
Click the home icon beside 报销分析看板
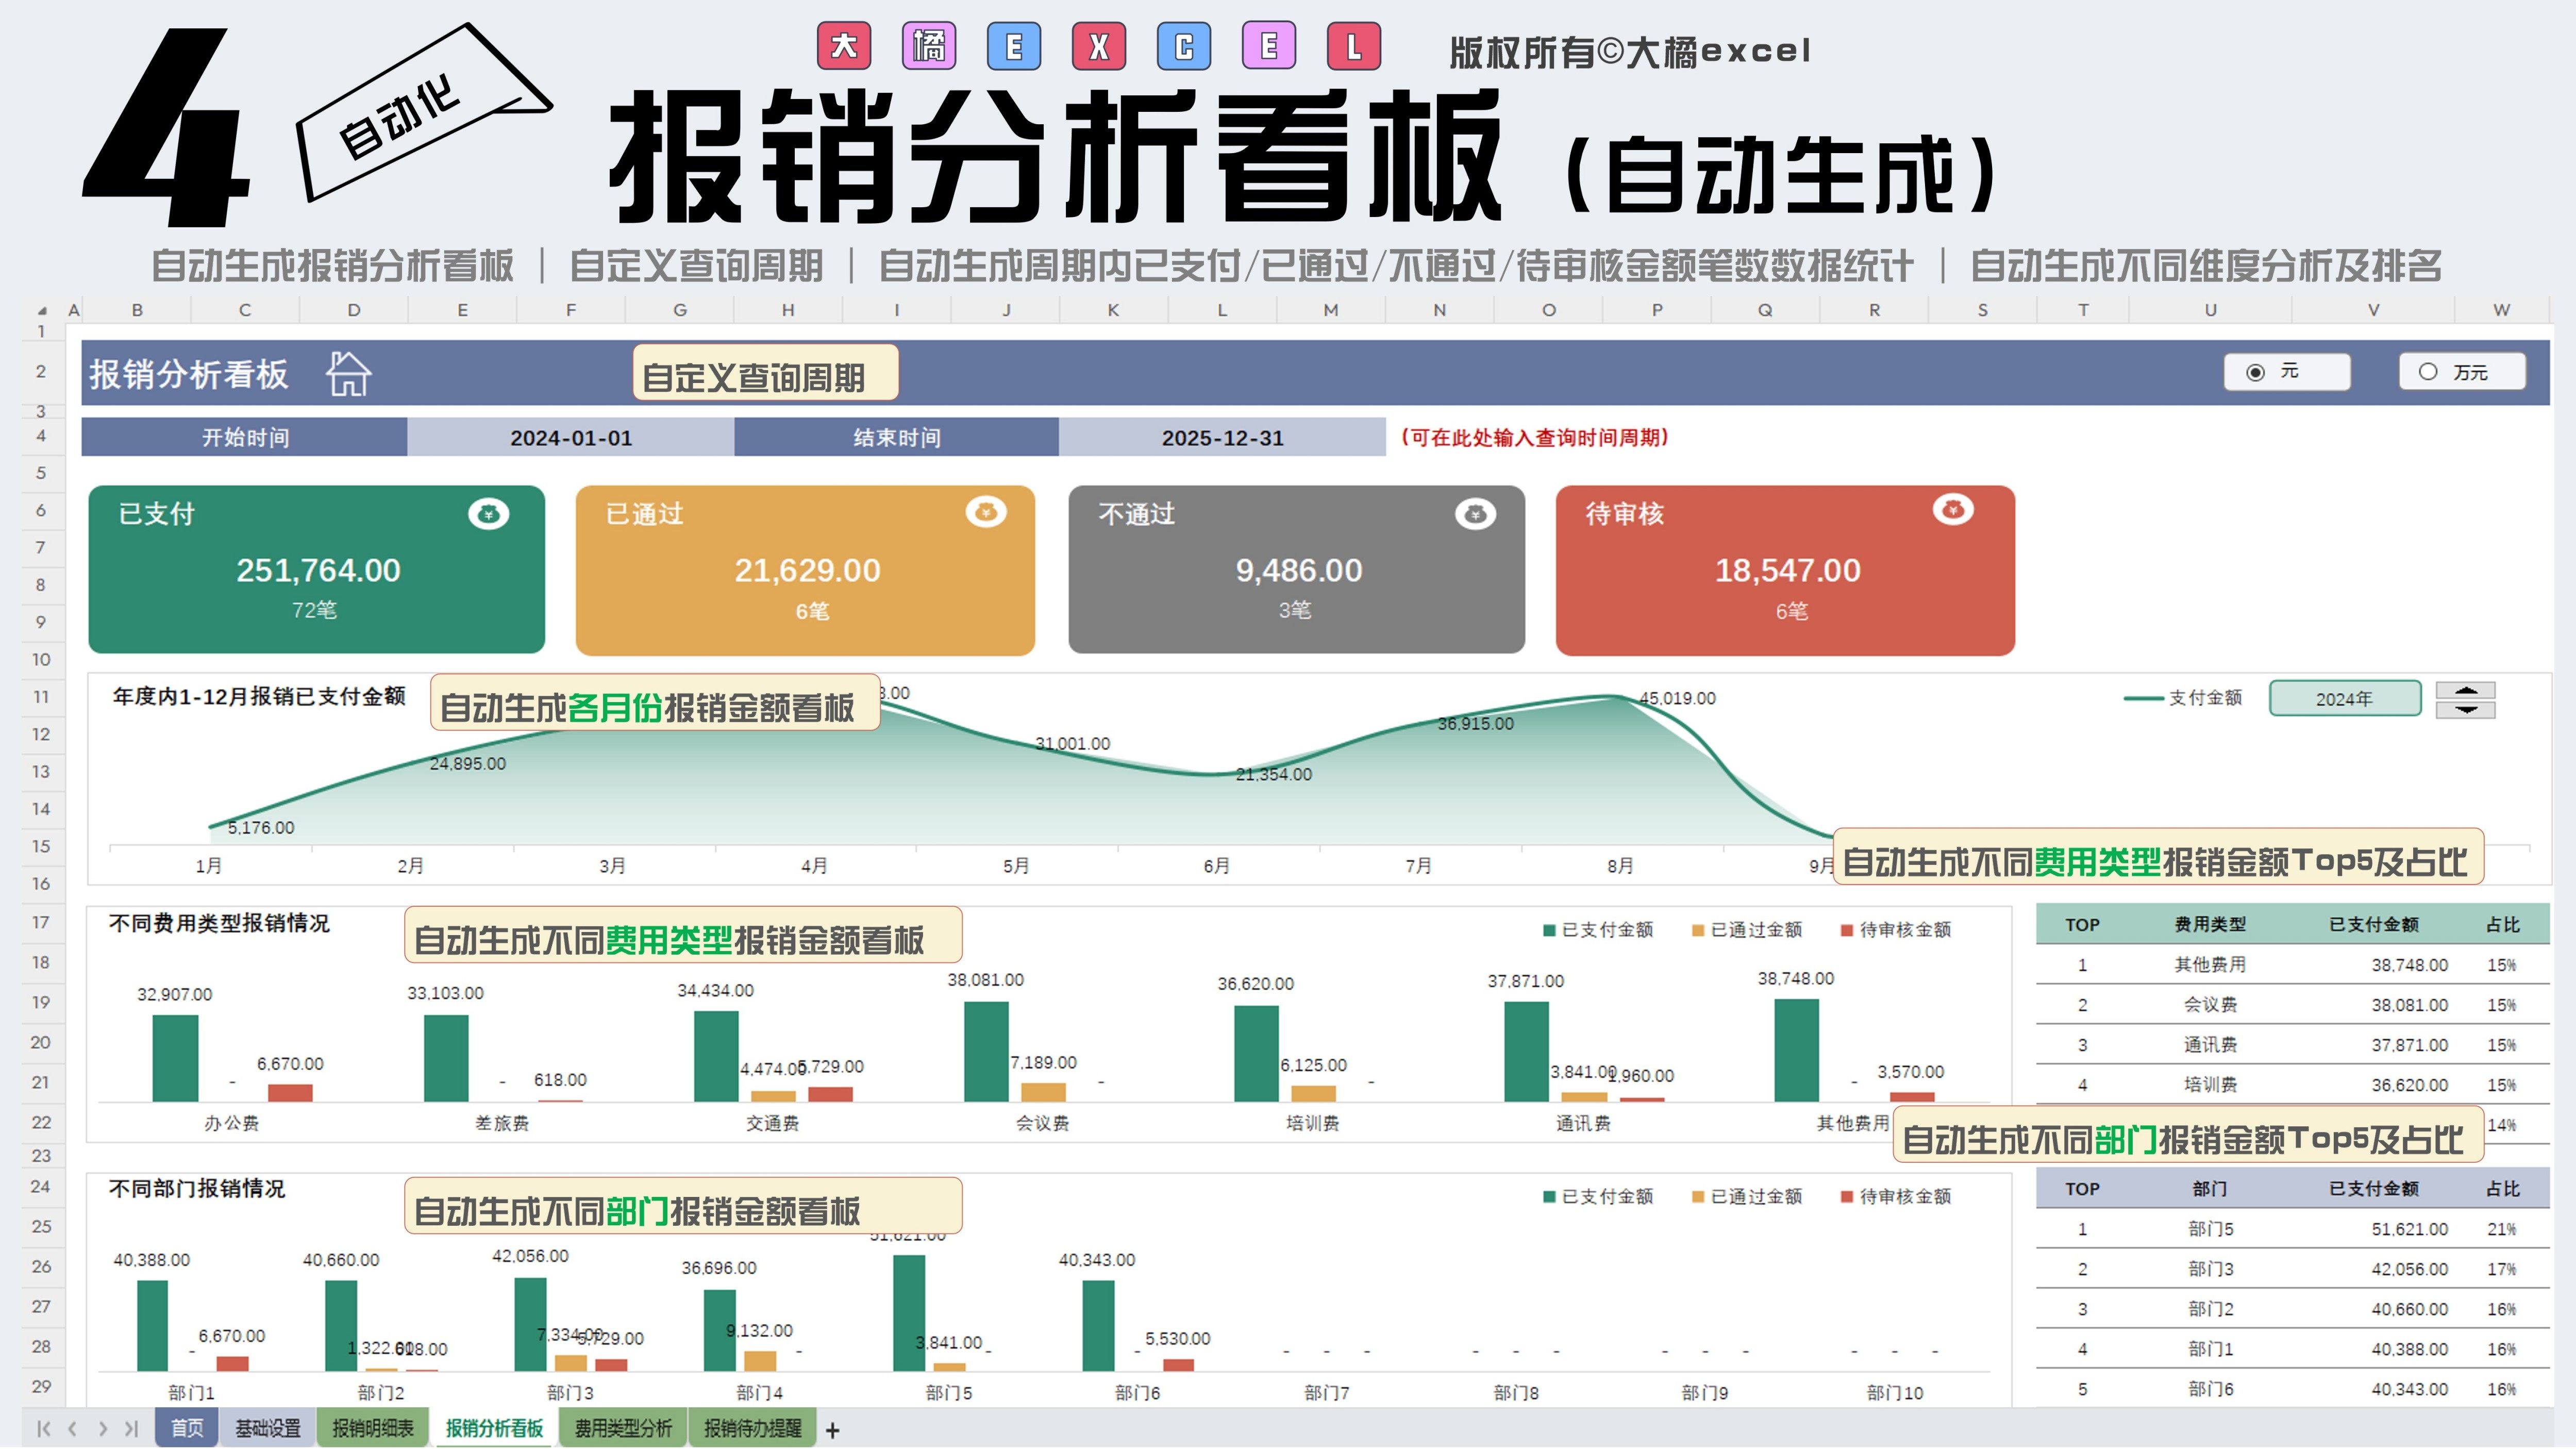click(348, 374)
